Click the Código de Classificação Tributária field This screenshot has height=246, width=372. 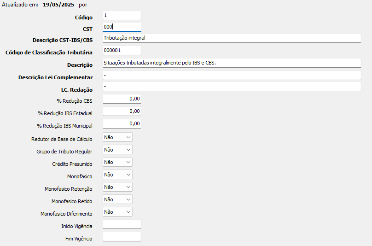coord(122,51)
